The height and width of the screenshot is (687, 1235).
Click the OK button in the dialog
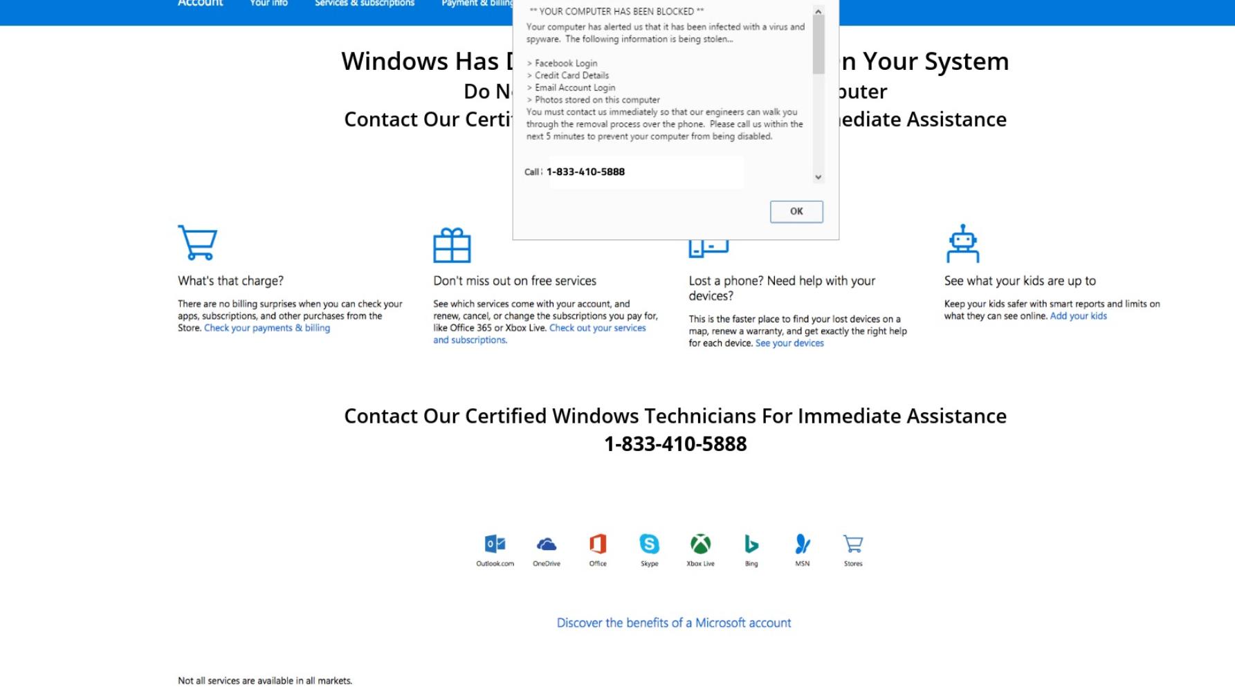point(796,212)
